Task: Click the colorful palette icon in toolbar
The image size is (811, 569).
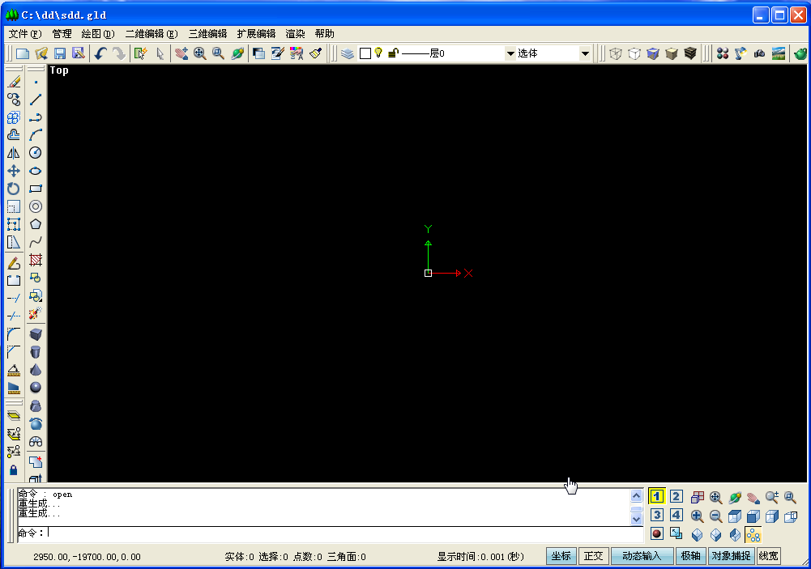Action: tap(297, 53)
